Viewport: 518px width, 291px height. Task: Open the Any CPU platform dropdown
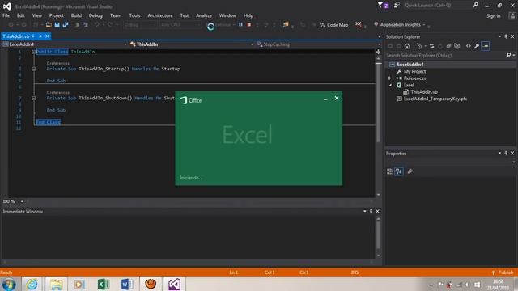(180, 25)
